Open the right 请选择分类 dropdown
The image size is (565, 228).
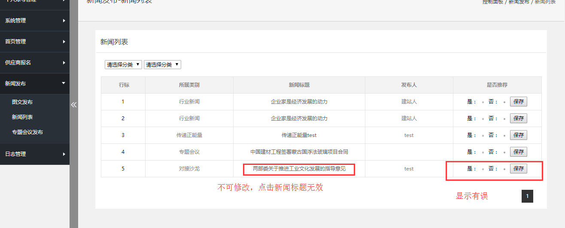162,65
